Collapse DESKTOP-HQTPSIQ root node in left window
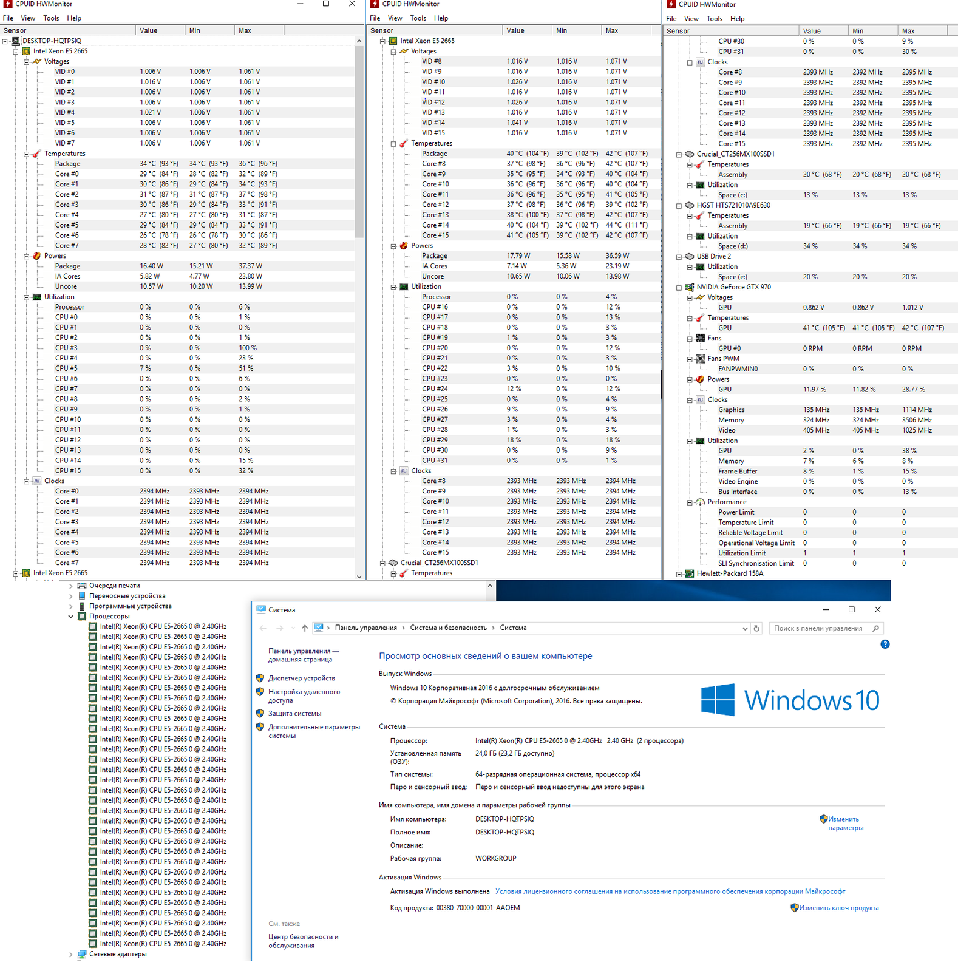The image size is (958, 971). tap(5, 41)
